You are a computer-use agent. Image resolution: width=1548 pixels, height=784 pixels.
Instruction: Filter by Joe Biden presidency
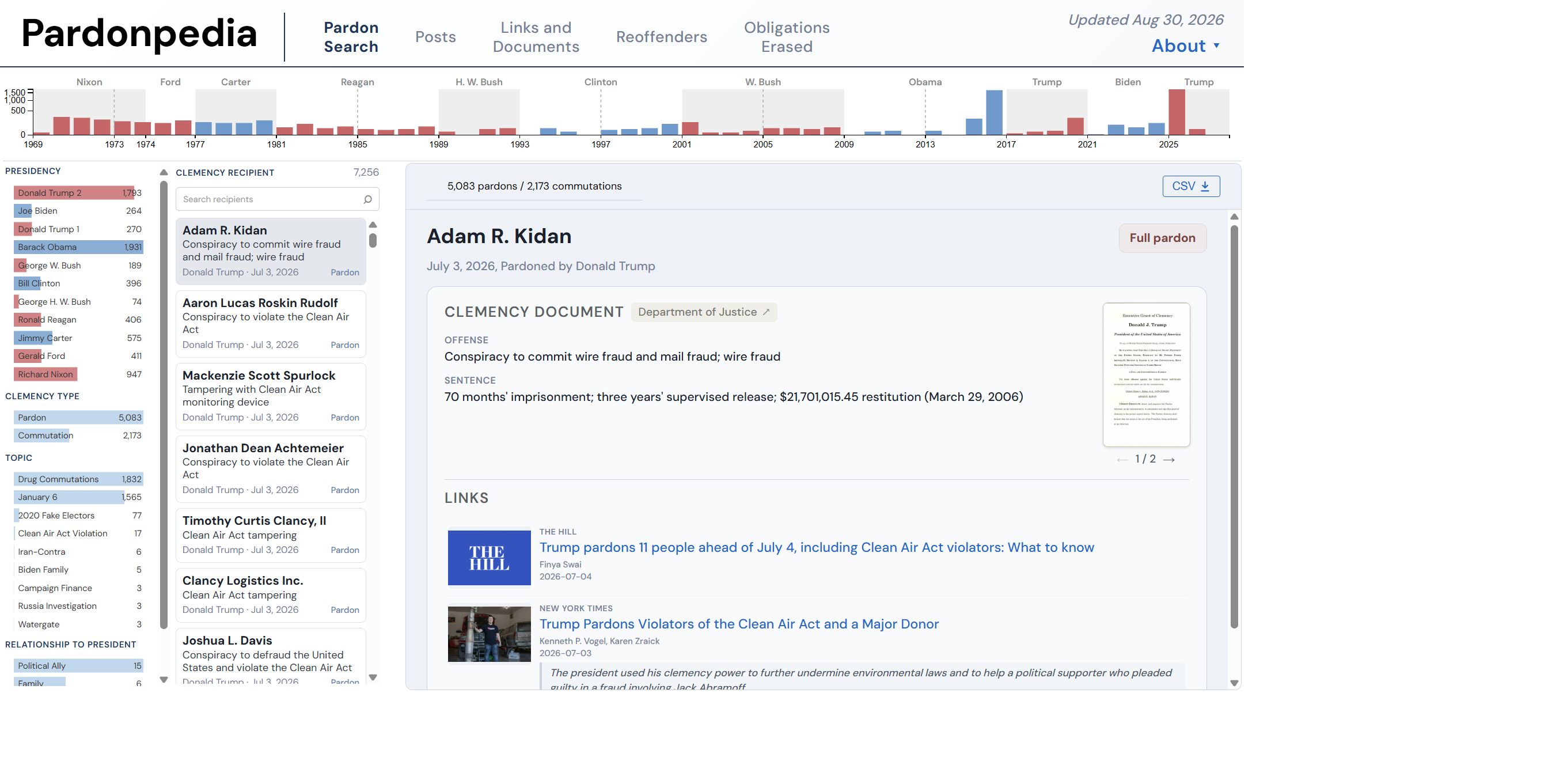click(78, 211)
